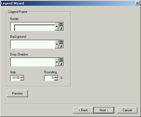Select the Border line style preview
The image size is (141, 117).
(x=33, y=27)
